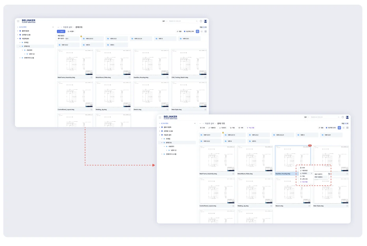Select the ControlPanel_Layout.dwg thumbnail in the back window
The image size is (367, 246).
[x=75, y=95]
